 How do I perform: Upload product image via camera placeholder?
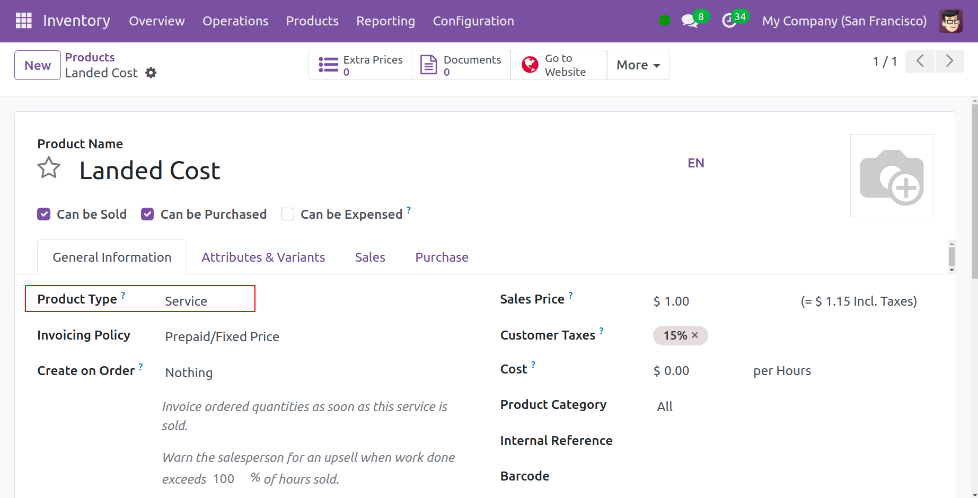(891, 176)
